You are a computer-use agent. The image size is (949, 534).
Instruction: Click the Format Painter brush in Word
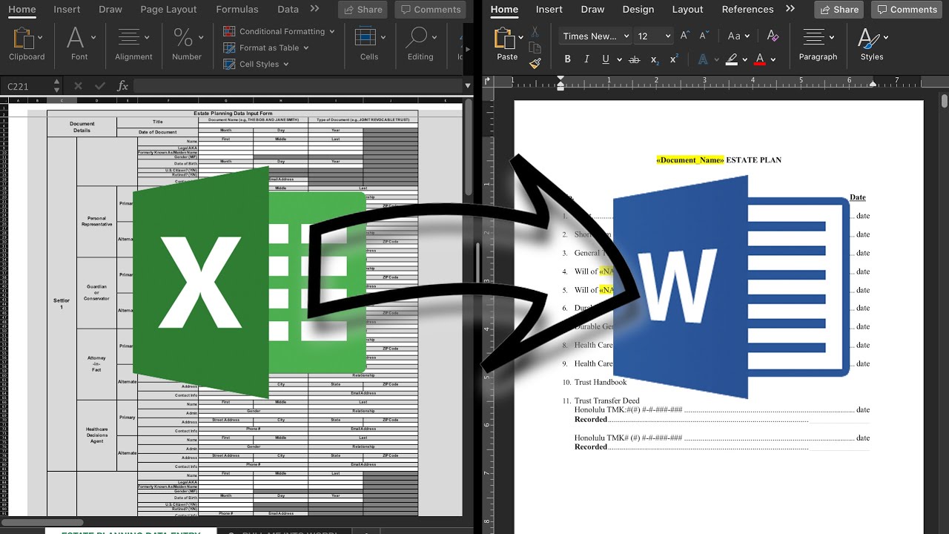click(x=535, y=64)
